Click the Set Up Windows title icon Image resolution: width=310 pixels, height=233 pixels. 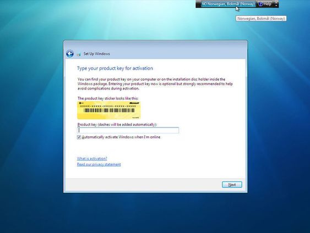click(x=79, y=54)
